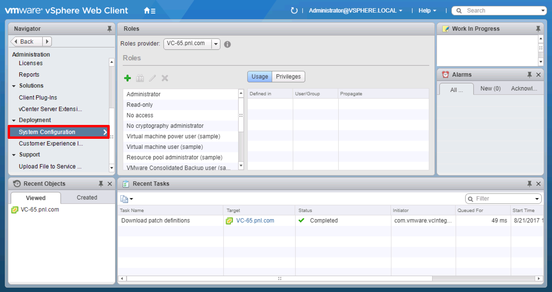Open Administrator@VSPHERE.LOCAL user menu
Image resolution: width=552 pixels, height=292 pixels.
coord(355,11)
